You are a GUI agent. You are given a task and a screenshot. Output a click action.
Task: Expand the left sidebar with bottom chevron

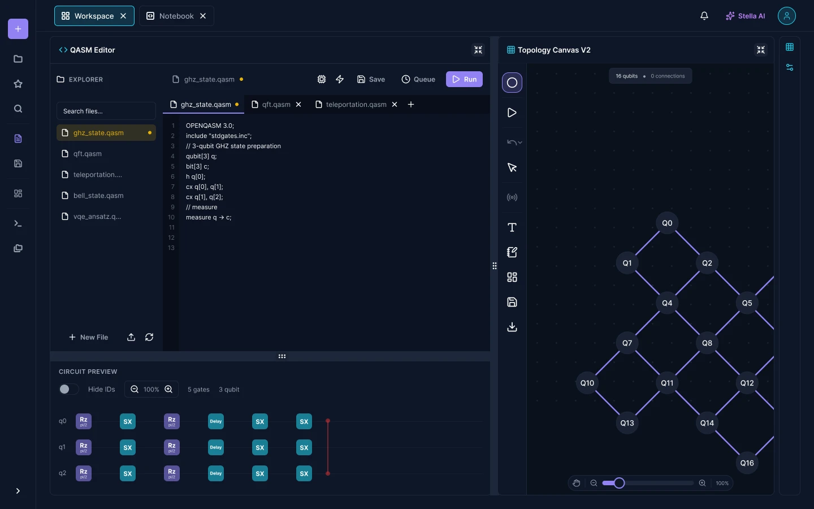tap(18, 491)
